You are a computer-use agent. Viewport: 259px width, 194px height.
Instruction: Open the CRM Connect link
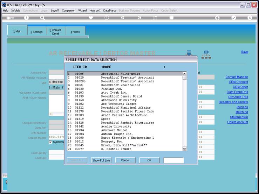point(238,82)
